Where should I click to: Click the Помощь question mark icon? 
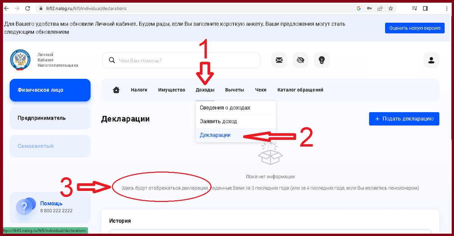pyautogui.click(x=25, y=207)
